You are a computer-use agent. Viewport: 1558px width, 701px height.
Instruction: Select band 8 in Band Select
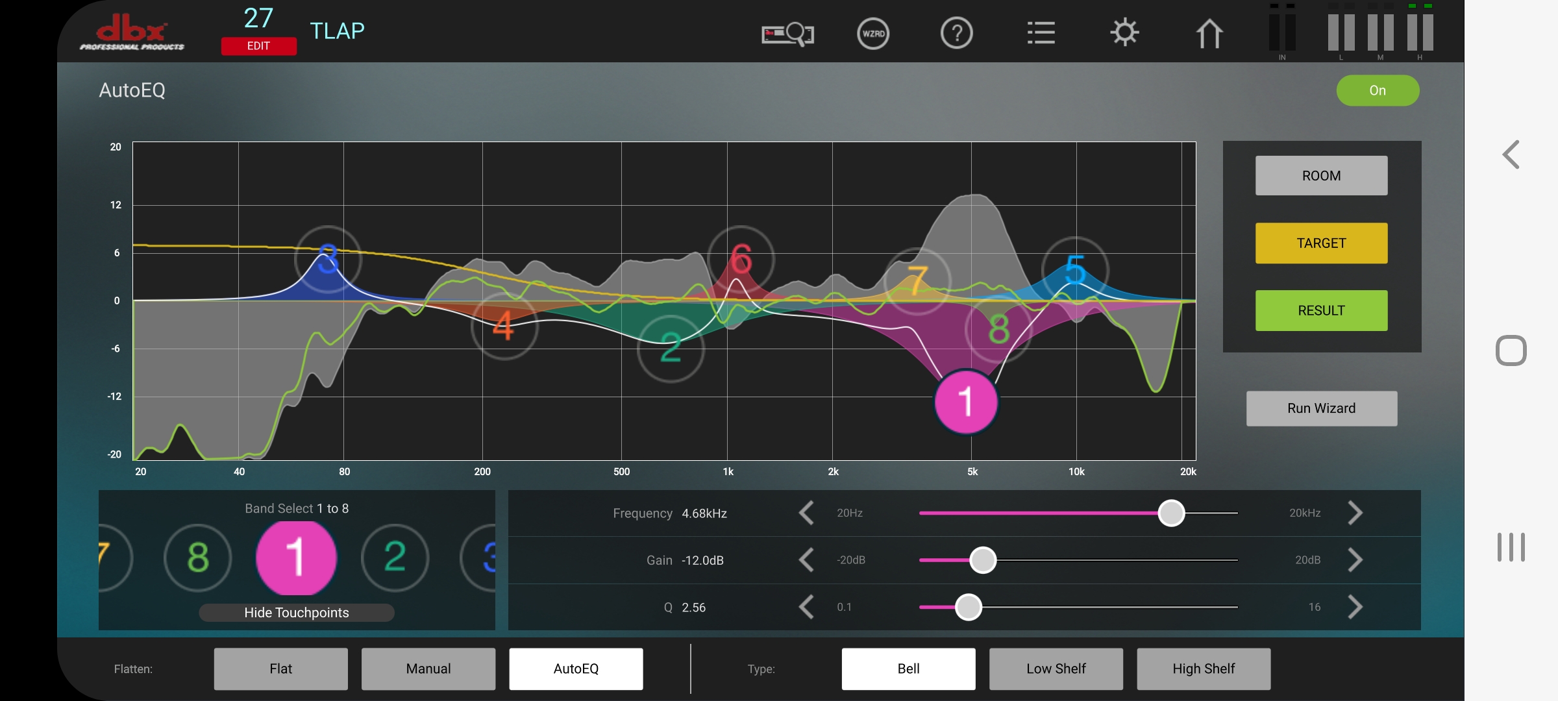[x=198, y=558]
